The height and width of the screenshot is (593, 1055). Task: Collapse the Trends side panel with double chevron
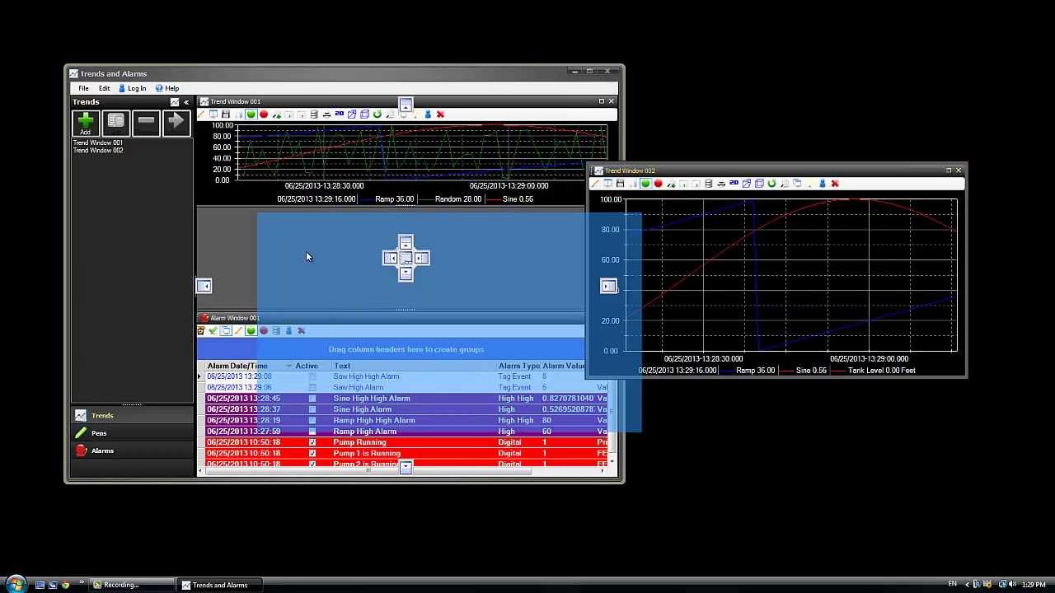[186, 102]
